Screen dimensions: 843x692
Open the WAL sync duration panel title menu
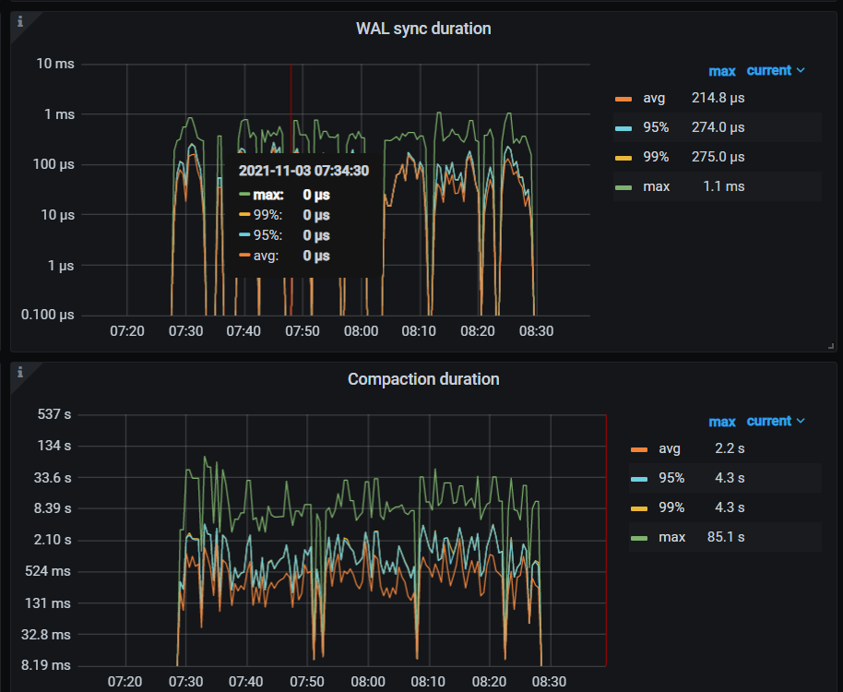point(423,29)
